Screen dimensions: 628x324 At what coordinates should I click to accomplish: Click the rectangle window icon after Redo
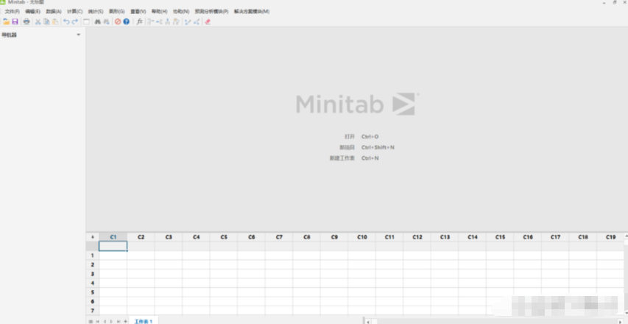[86, 21]
